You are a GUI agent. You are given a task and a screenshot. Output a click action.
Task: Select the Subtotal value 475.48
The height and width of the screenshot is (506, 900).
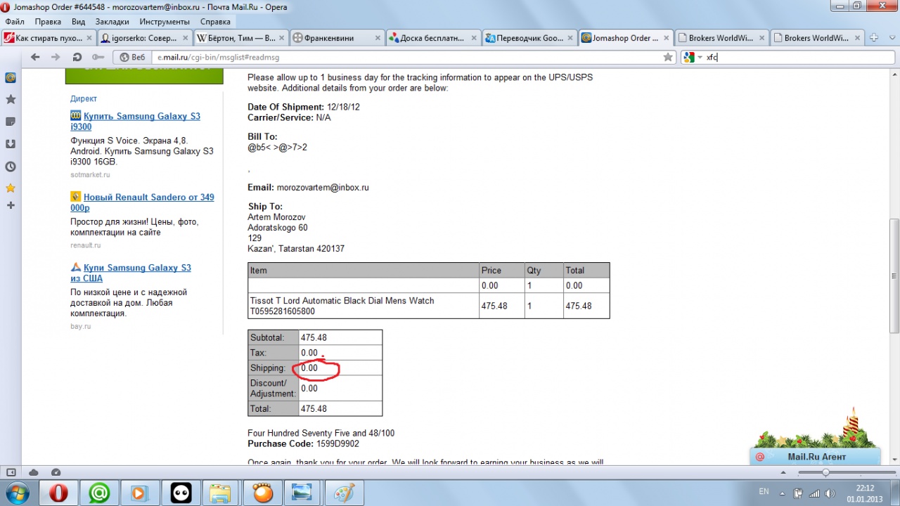click(314, 337)
